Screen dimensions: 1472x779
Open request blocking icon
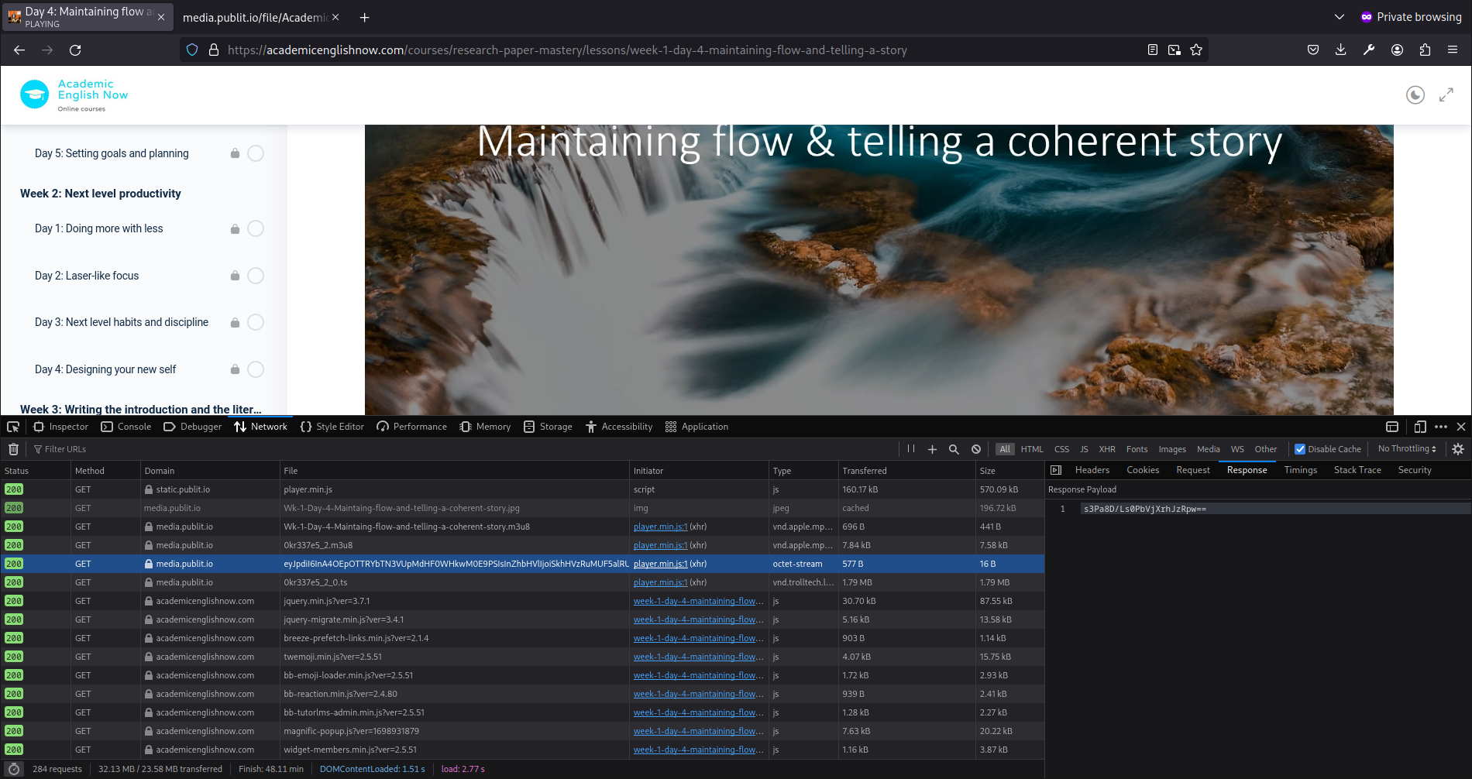[x=976, y=449]
